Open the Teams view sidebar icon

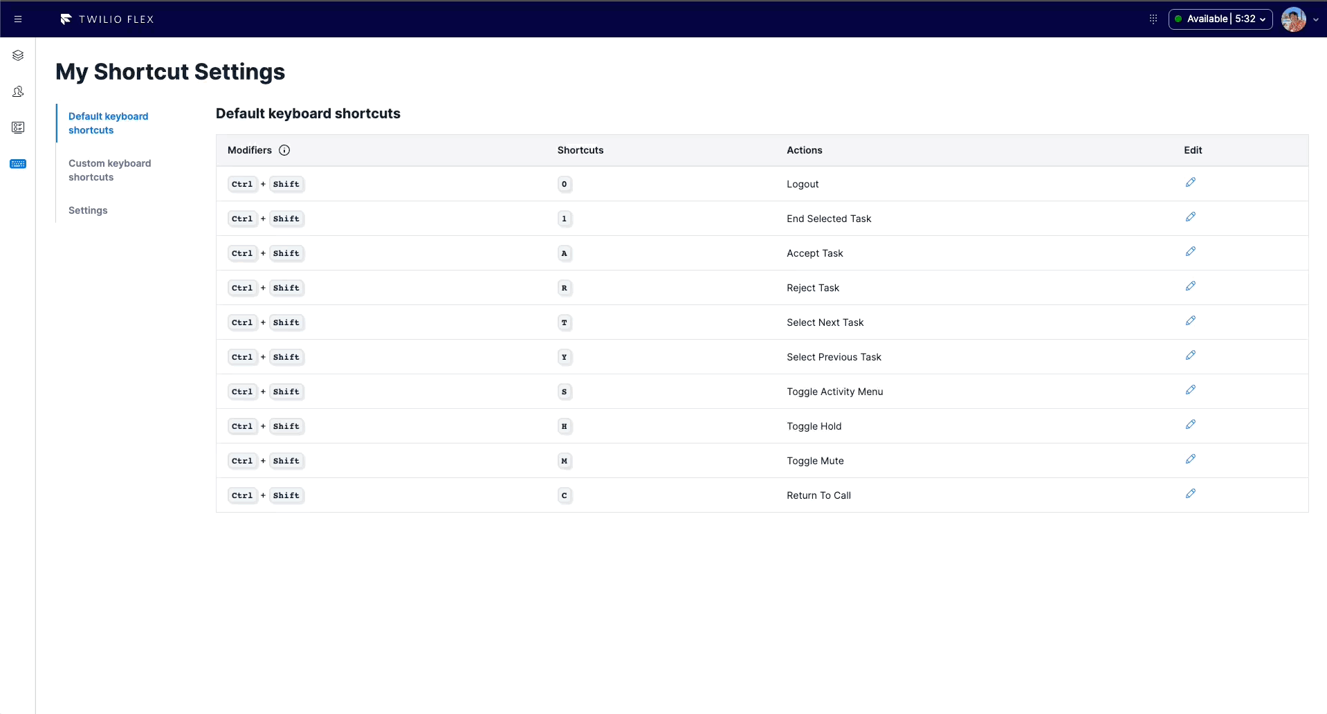[18, 91]
